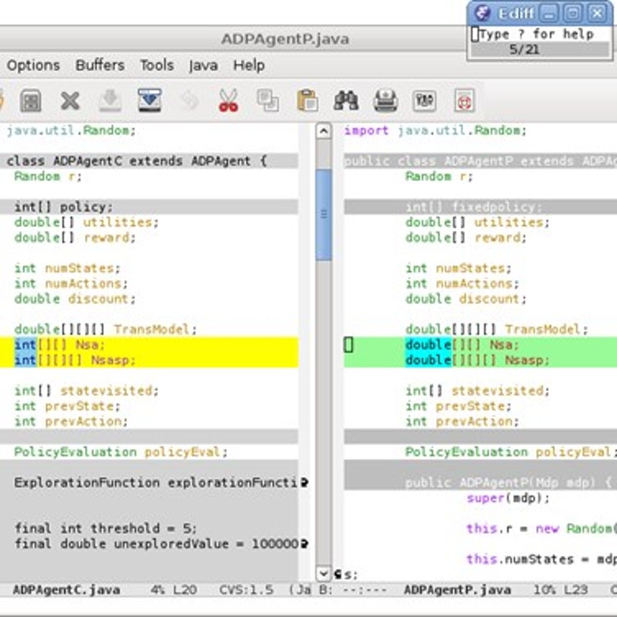
Task: Click 'PolicyEvaluation policyEval;' in left pane
Action: pyautogui.click(x=121, y=452)
